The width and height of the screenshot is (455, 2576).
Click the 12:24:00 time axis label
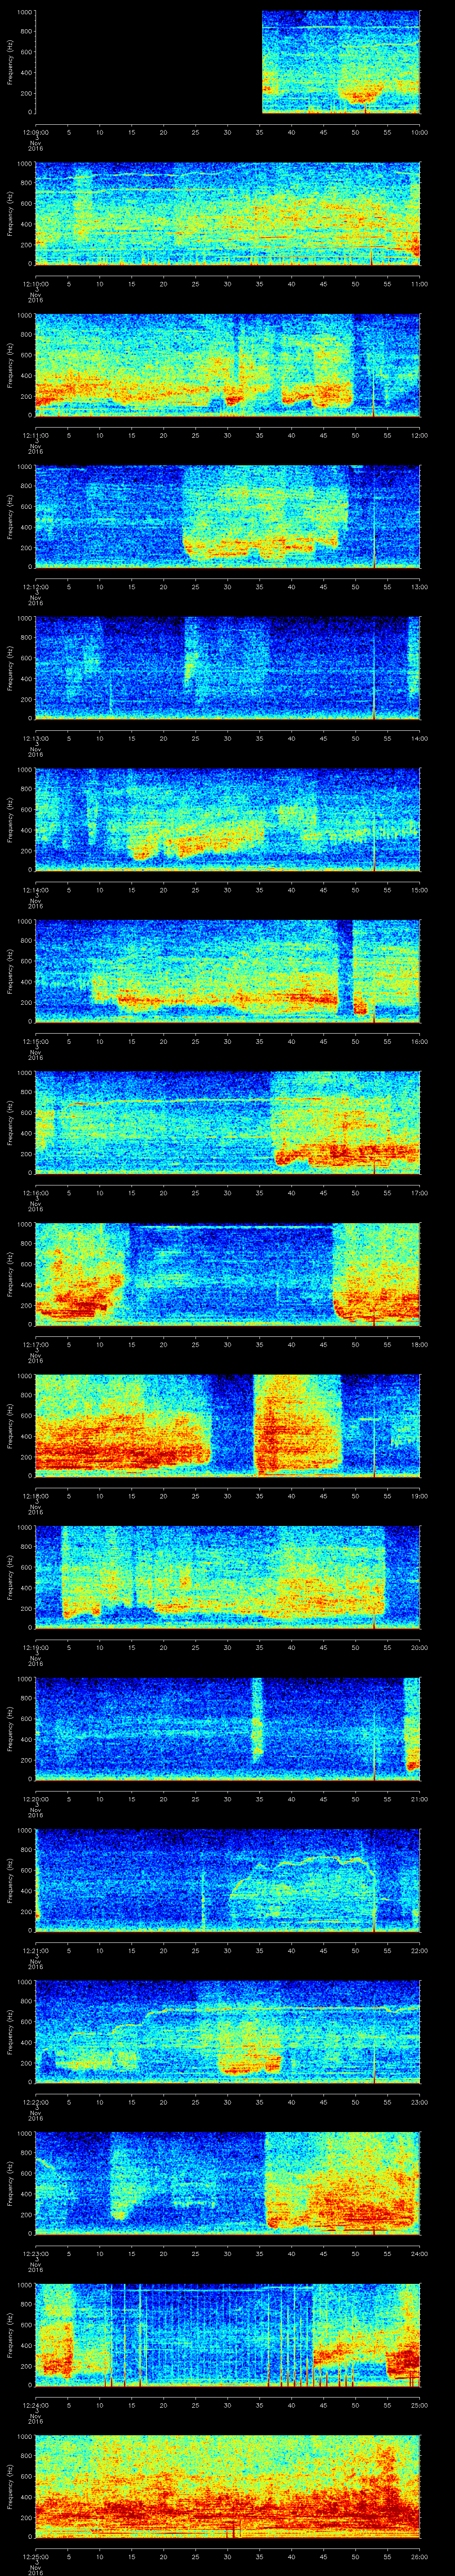point(36,2405)
